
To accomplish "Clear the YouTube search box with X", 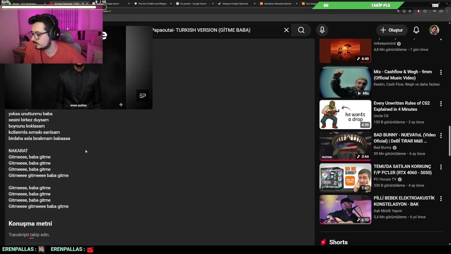I will [286, 30].
